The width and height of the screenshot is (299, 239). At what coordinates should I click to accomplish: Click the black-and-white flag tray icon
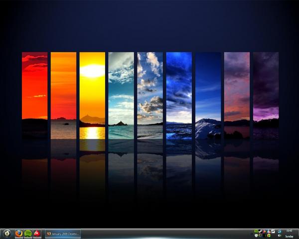click(273, 231)
